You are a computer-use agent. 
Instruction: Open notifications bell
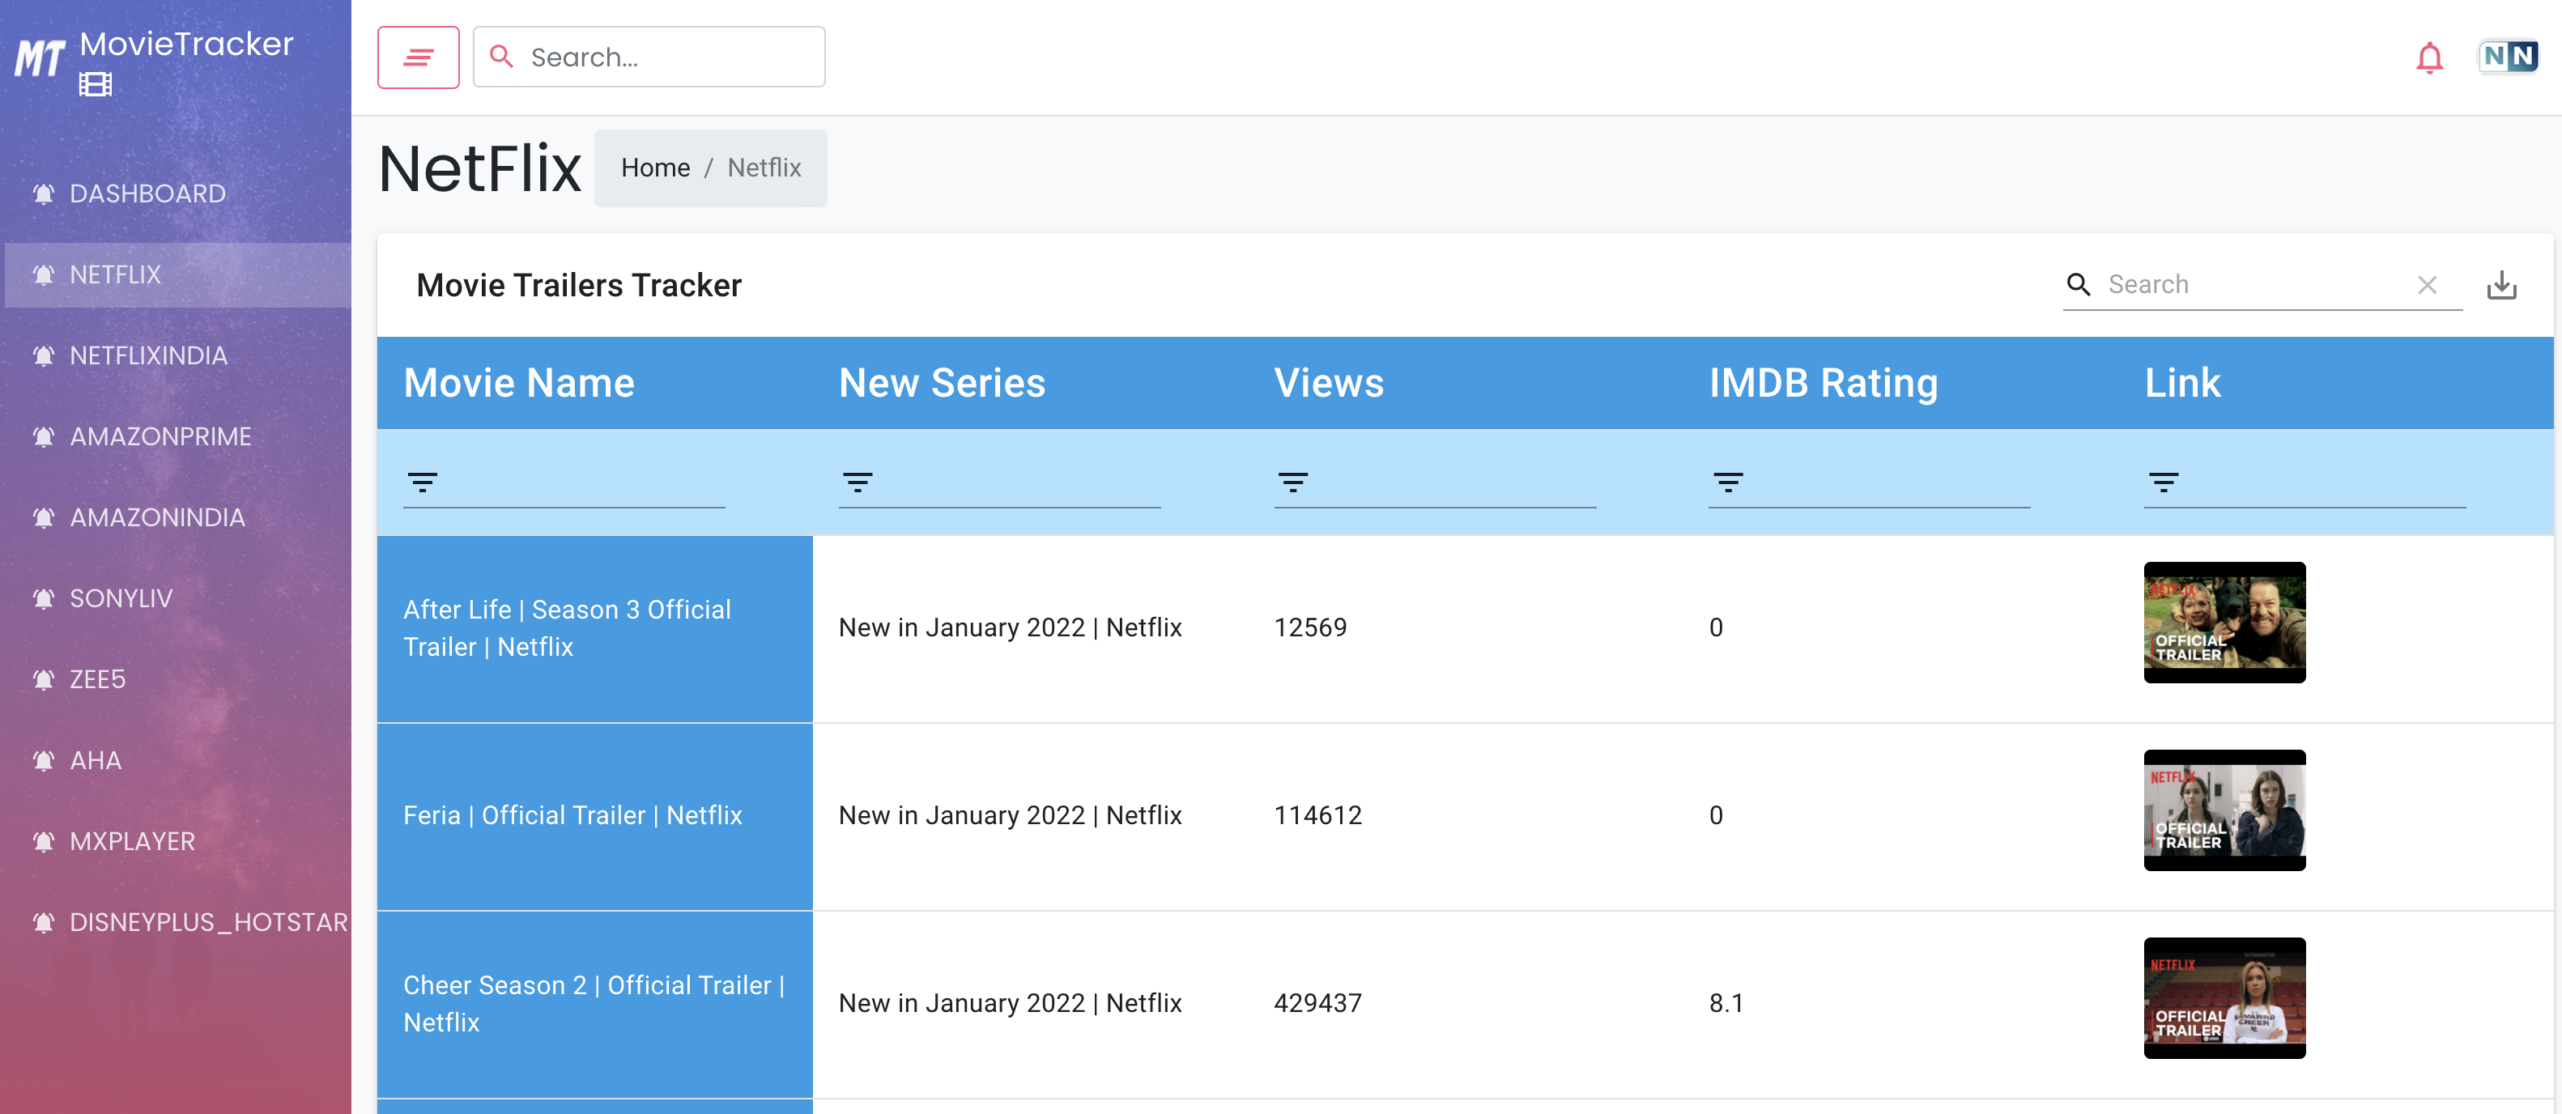(x=2428, y=57)
